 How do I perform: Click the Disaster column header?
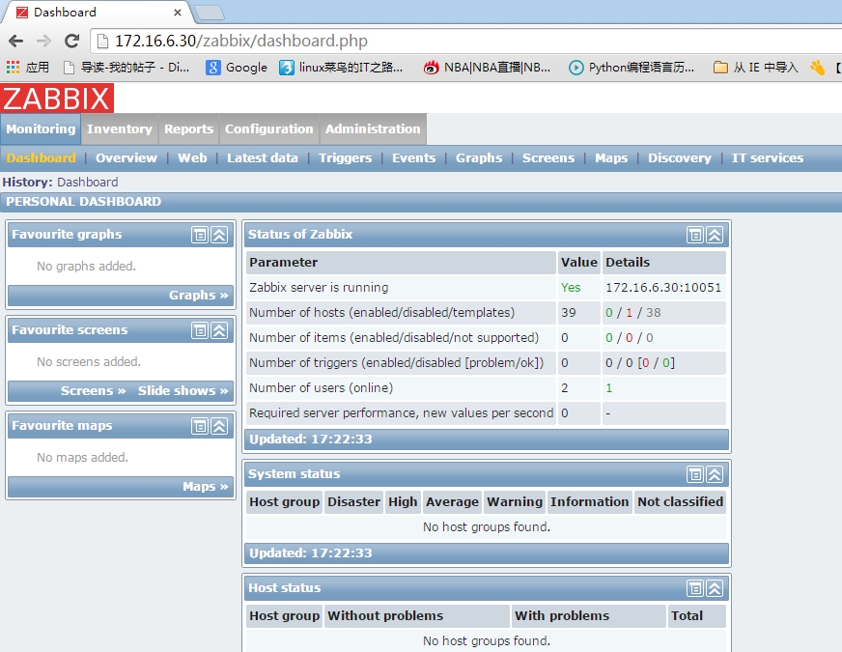353,501
